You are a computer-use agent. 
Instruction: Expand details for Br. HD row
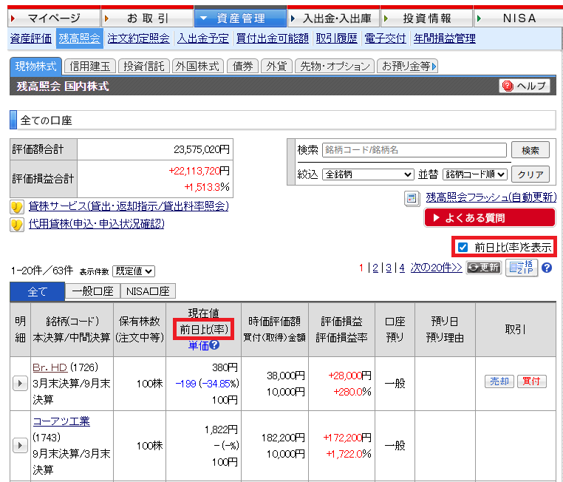pos(21,383)
